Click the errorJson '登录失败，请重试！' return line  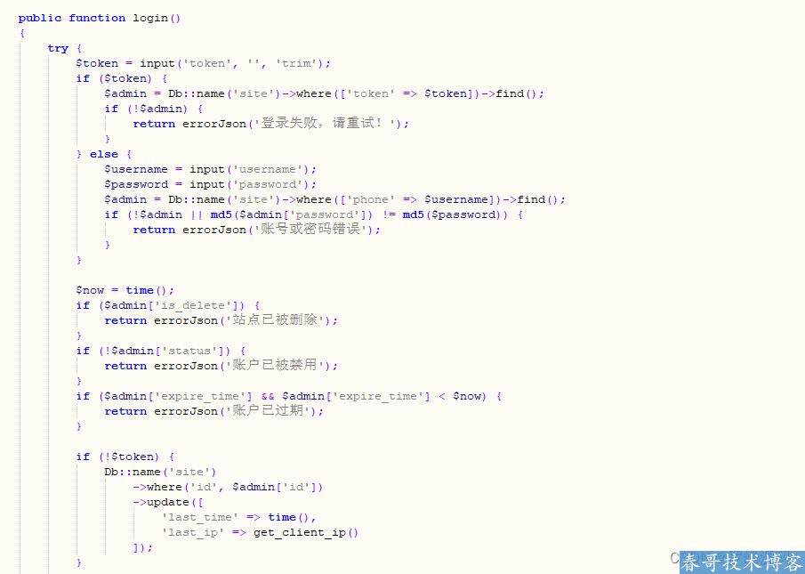pyautogui.click(x=271, y=124)
